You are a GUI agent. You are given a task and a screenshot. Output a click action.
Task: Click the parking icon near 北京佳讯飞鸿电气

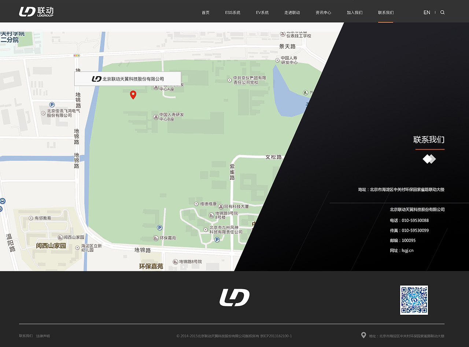[x=52, y=105]
